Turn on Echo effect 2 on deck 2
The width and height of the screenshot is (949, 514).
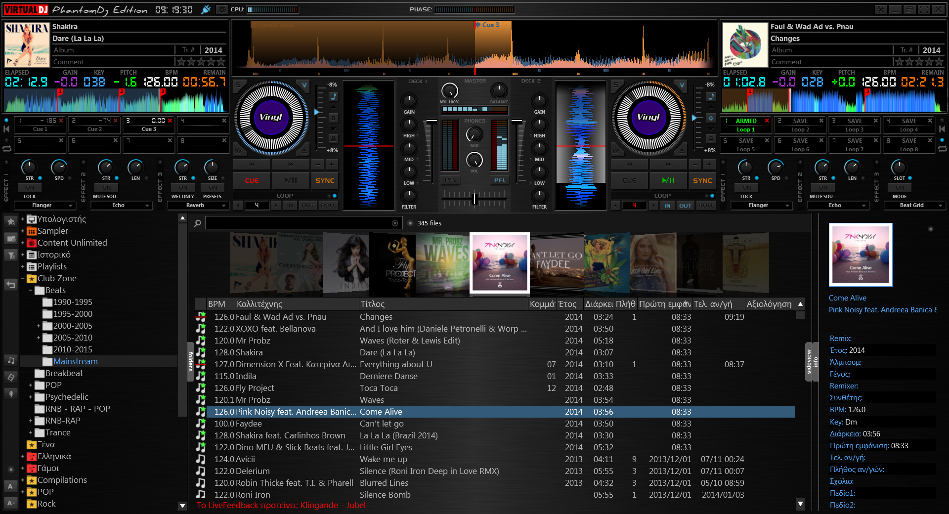[x=823, y=188]
